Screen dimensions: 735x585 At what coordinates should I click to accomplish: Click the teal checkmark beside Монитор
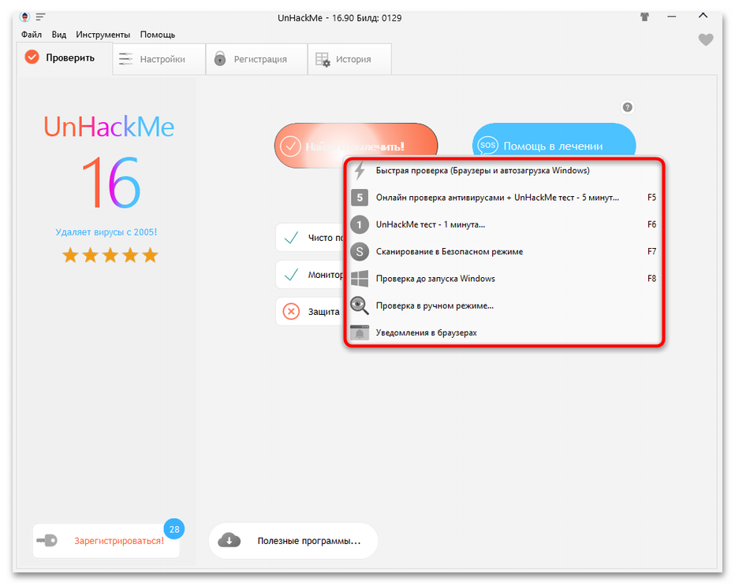(291, 275)
